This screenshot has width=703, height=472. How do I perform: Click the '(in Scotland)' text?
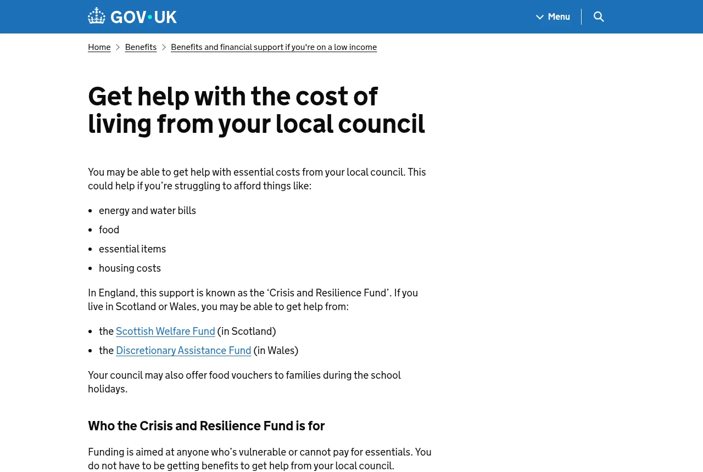[247, 331]
